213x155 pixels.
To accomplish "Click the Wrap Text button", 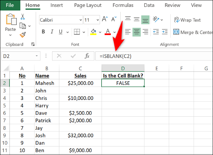I will (187, 20).
